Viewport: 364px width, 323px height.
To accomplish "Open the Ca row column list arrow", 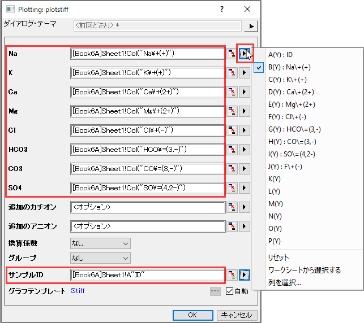I will pyautogui.click(x=244, y=92).
